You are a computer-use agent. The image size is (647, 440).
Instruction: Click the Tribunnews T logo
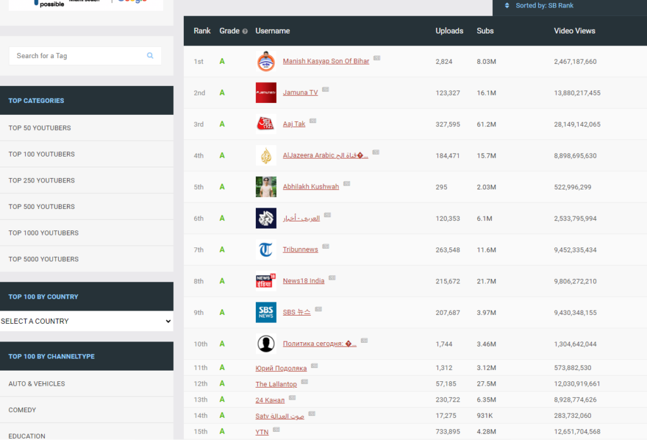(266, 249)
